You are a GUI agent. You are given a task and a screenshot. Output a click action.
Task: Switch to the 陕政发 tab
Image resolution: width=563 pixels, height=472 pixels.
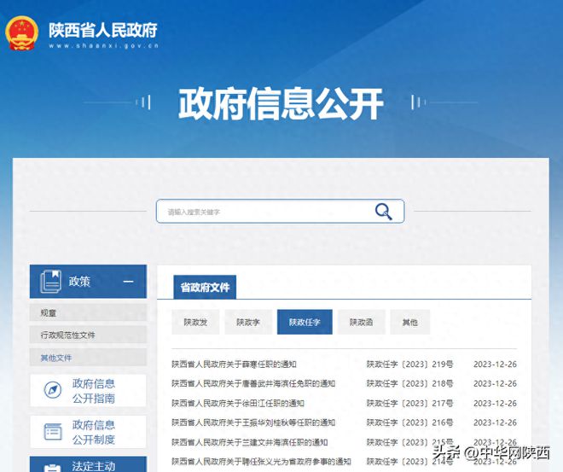[195, 323]
